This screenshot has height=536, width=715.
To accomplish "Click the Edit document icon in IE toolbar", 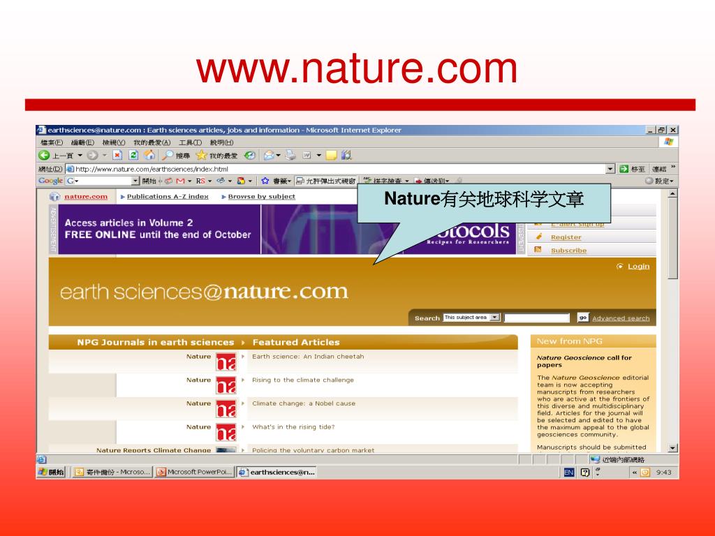I will coord(307,156).
